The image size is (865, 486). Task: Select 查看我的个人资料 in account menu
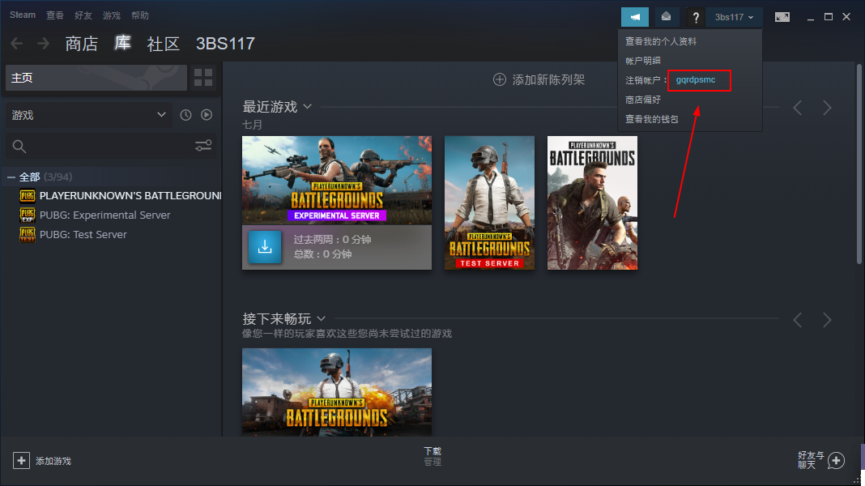click(x=661, y=41)
